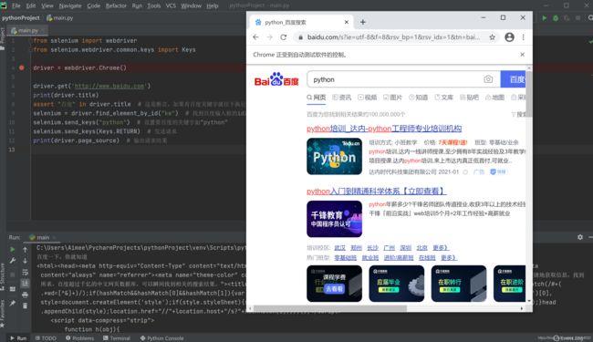
Task: Open the Edit menu in PyCharm
Action: point(31,5)
